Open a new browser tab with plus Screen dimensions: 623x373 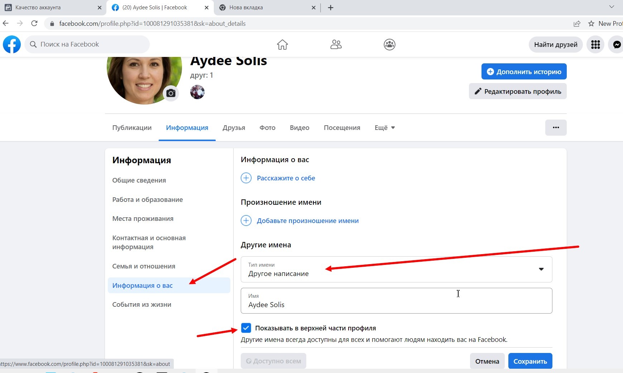tap(331, 8)
